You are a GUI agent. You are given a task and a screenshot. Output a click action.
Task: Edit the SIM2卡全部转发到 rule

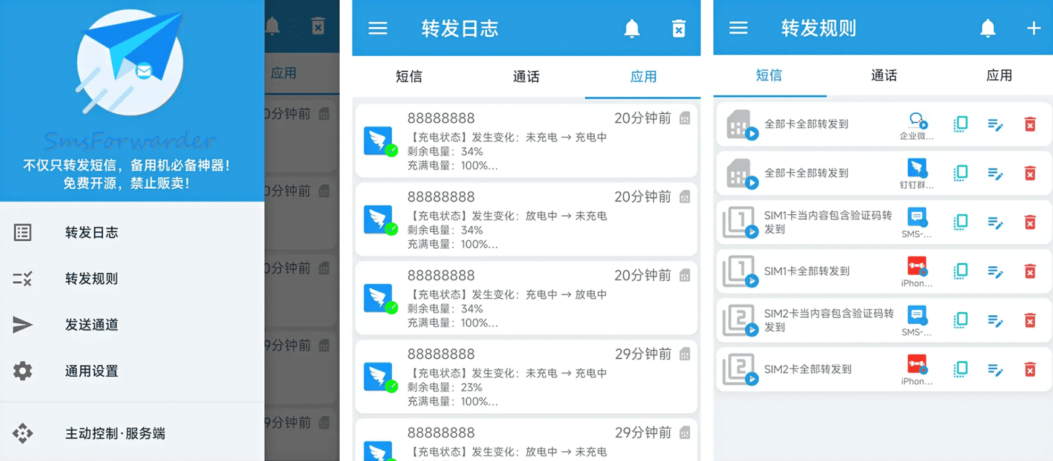pyautogui.click(x=995, y=370)
